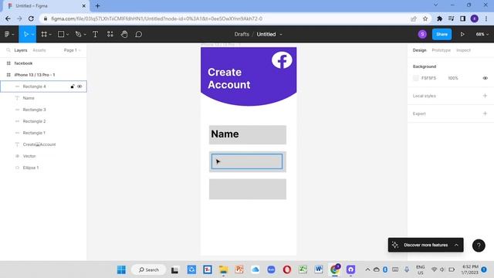Open the help question mark button
The width and height of the screenshot is (494, 278).
(479, 246)
